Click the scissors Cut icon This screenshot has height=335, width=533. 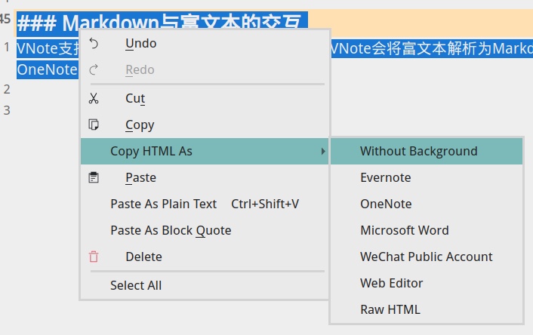[94, 98]
